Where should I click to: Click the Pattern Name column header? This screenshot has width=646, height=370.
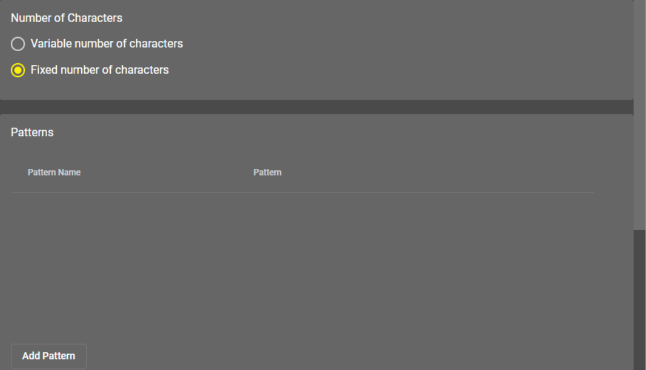(54, 172)
